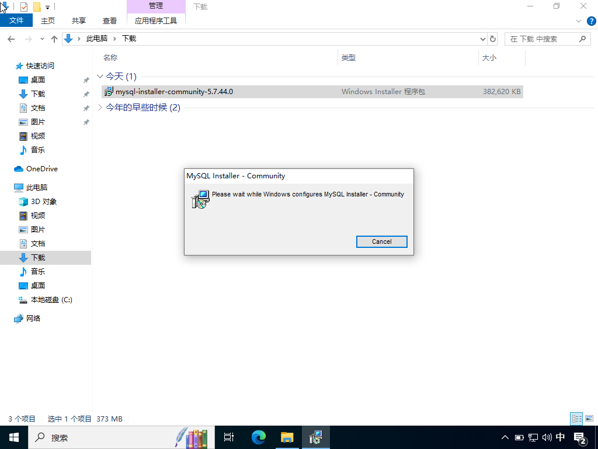This screenshot has height=449, width=598.
Task: Sort by the 大小 column header
Action: point(489,58)
